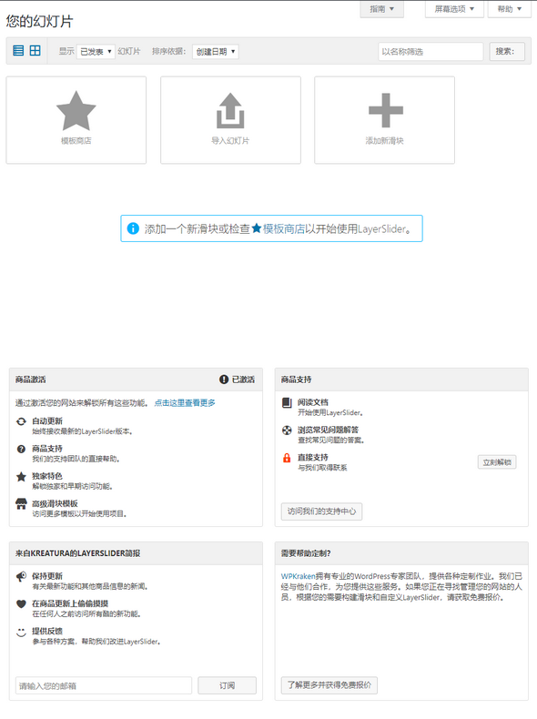Click the 立刻解锁 button

point(497,462)
